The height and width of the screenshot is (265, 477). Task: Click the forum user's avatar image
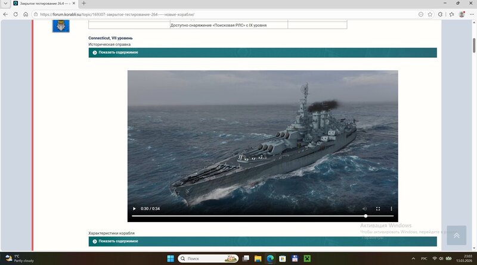pyautogui.click(x=61, y=26)
